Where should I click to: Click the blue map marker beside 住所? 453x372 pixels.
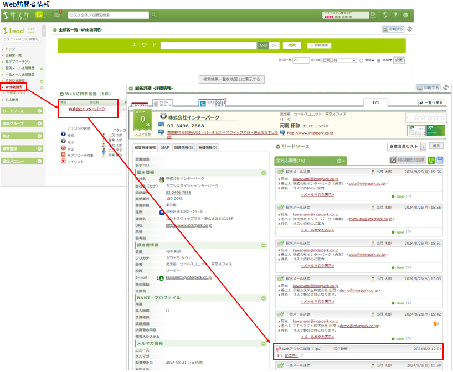[162, 213]
